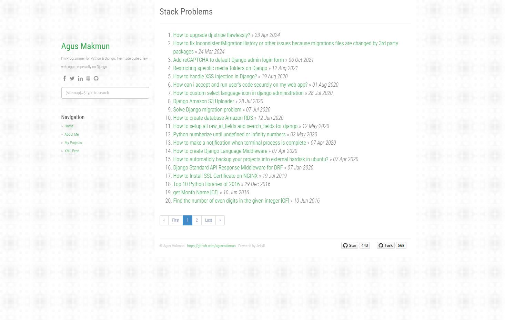The height and width of the screenshot is (321, 505).
Task: Click the sitemap search input field
Action: click(x=105, y=93)
